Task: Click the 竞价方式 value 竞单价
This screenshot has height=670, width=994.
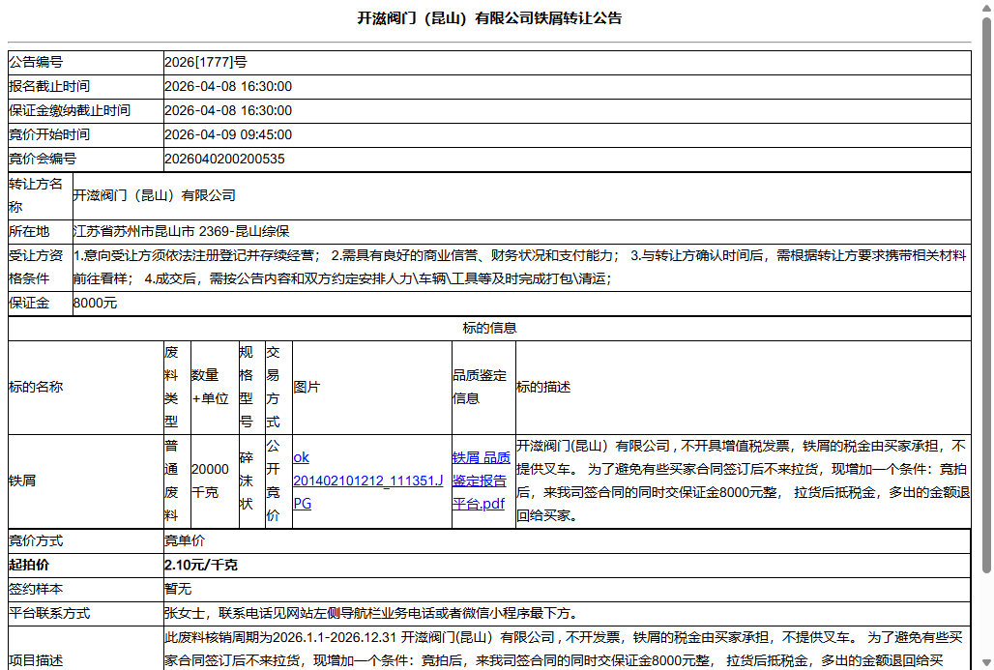Action: click(x=185, y=540)
